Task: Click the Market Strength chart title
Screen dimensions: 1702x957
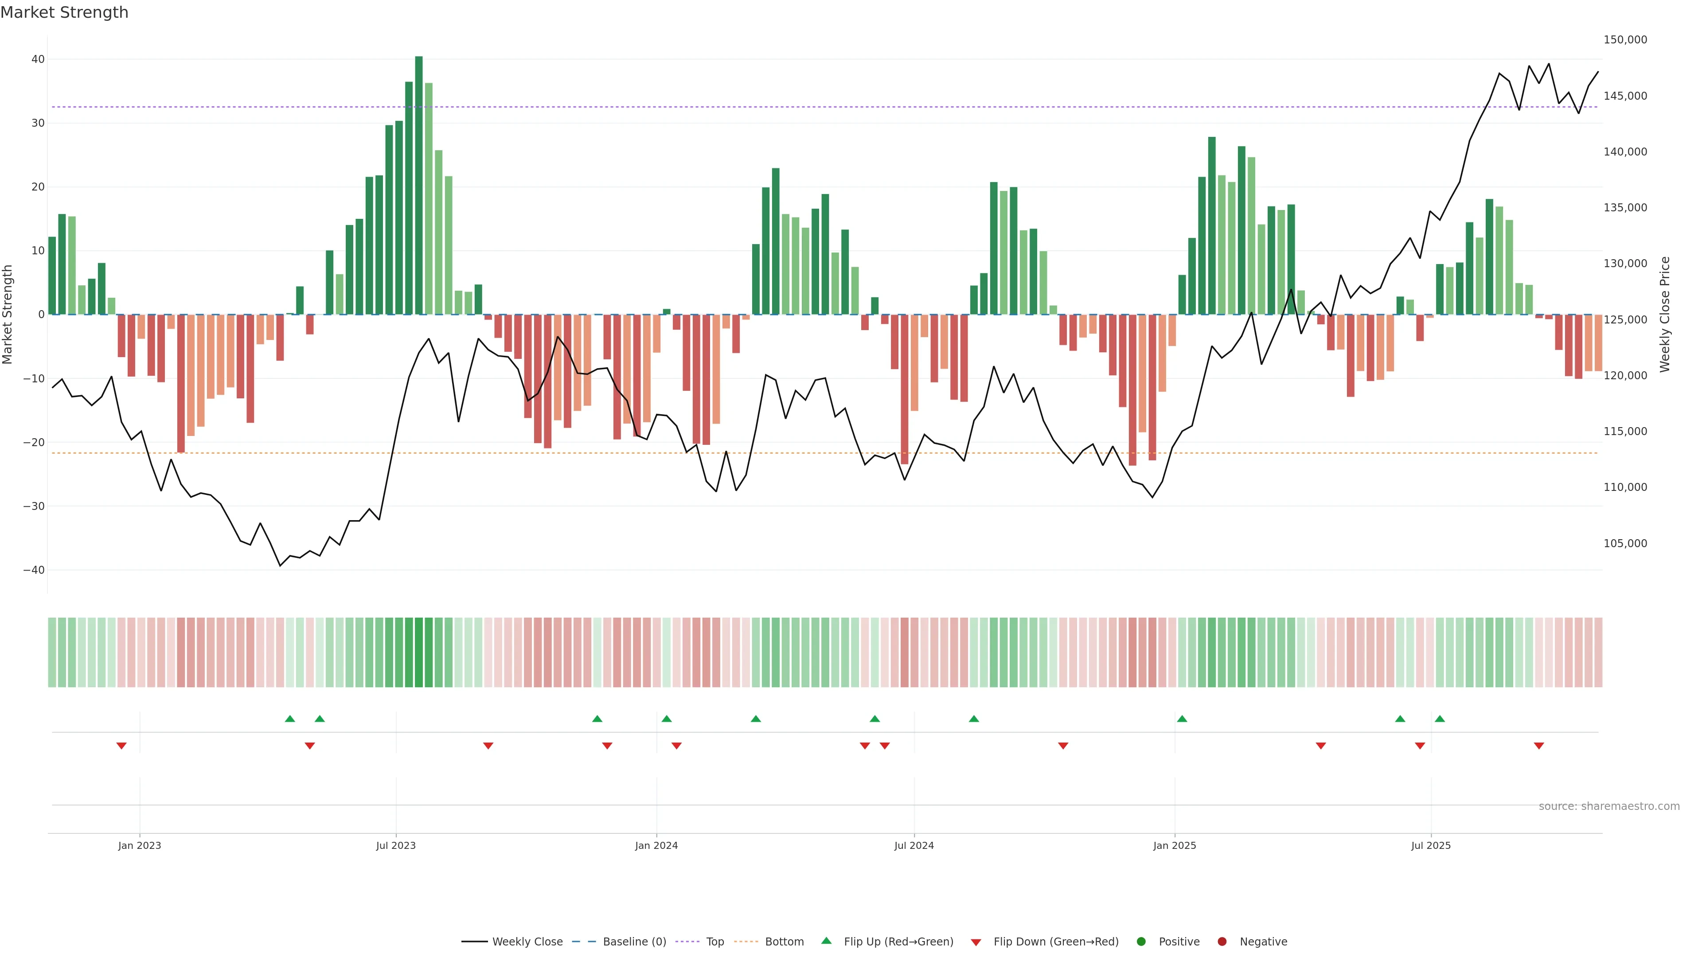Action: [64, 12]
